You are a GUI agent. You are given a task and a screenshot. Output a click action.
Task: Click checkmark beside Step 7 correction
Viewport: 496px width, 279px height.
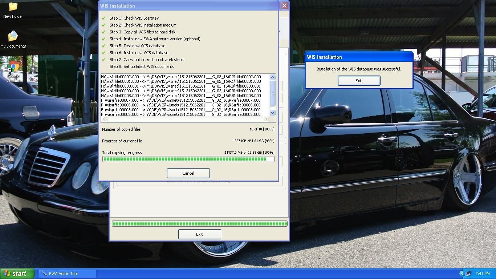point(103,60)
